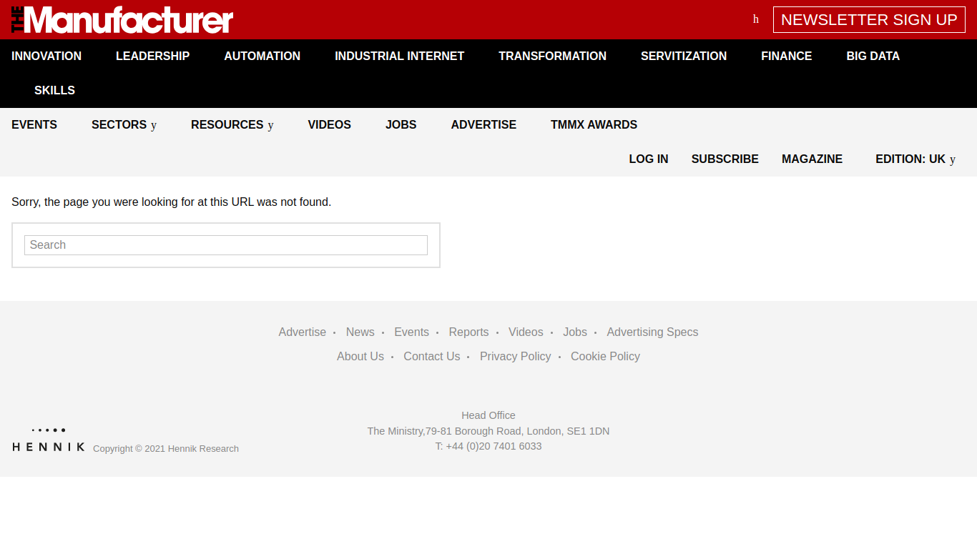Screen dimensions: 977x549
Task: Open the Innovation section
Action: (46, 56)
